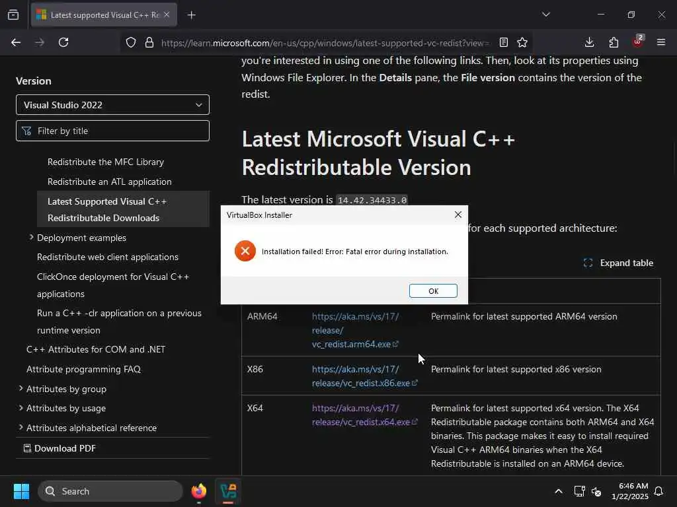Show hidden system tray icons
Image resolution: width=677 pixels, height=507 pixels.
[x=558, y=491]
